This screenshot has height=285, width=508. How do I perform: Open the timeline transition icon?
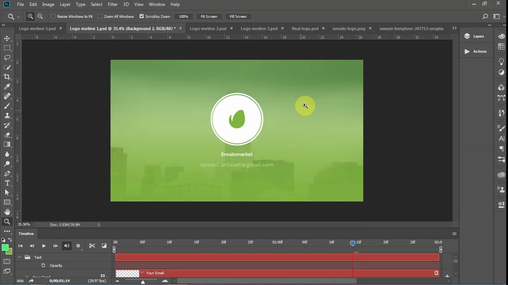[x=104, y=246]
